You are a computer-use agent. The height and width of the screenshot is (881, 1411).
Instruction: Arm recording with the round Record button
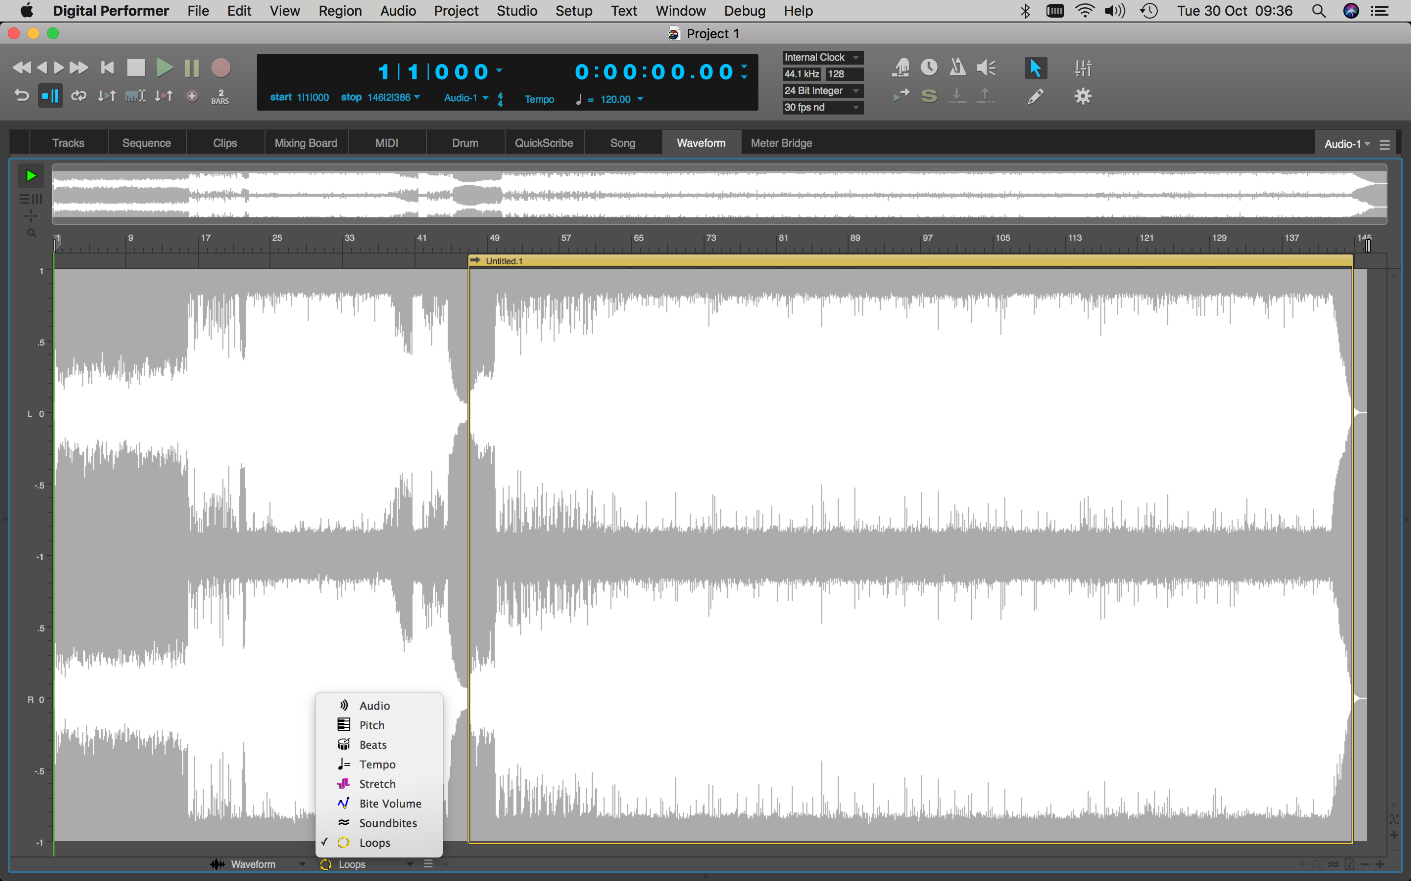(220, 68)
